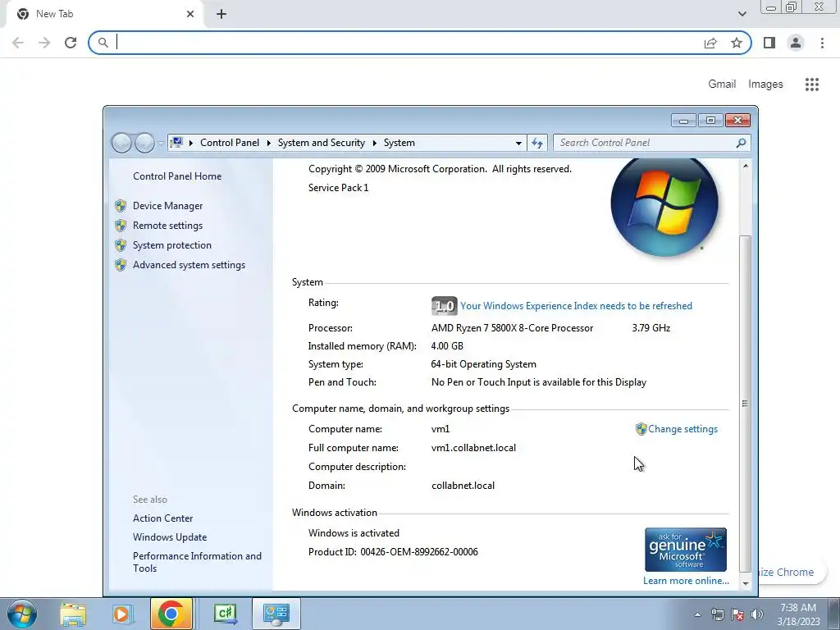Open the address bar history dropdown
The width and height of the screenshot is (840, 630).
click(518, 143)
